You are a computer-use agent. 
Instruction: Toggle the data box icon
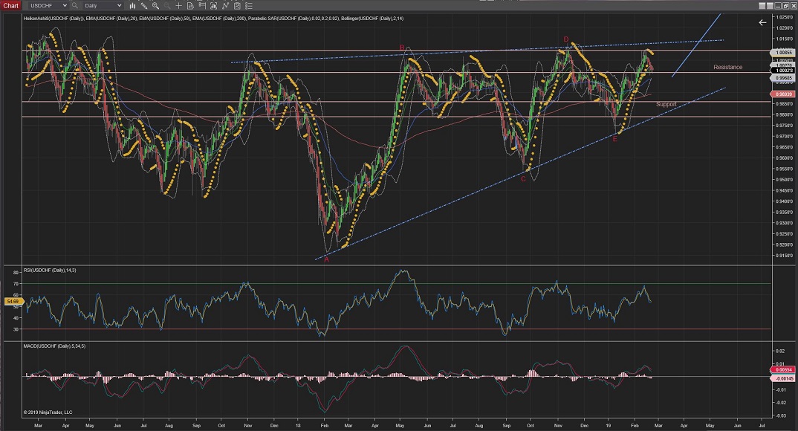point(190,6)
